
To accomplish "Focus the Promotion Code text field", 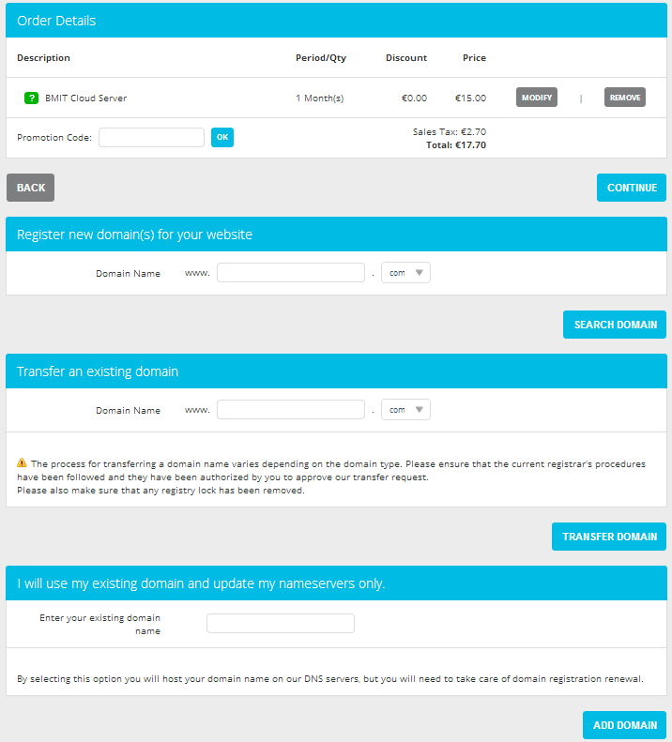I will (x=151, y=137).
